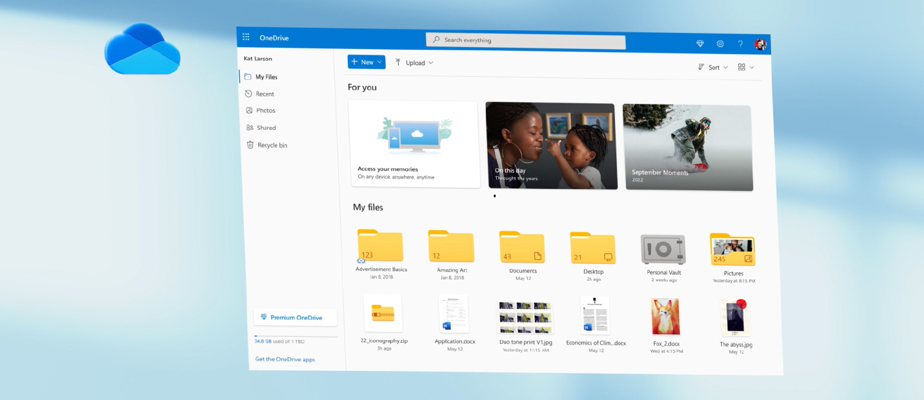924x400 pixels.
Task: Click the 22_iconography.zip file name
Action: click(x=384, y=341)
